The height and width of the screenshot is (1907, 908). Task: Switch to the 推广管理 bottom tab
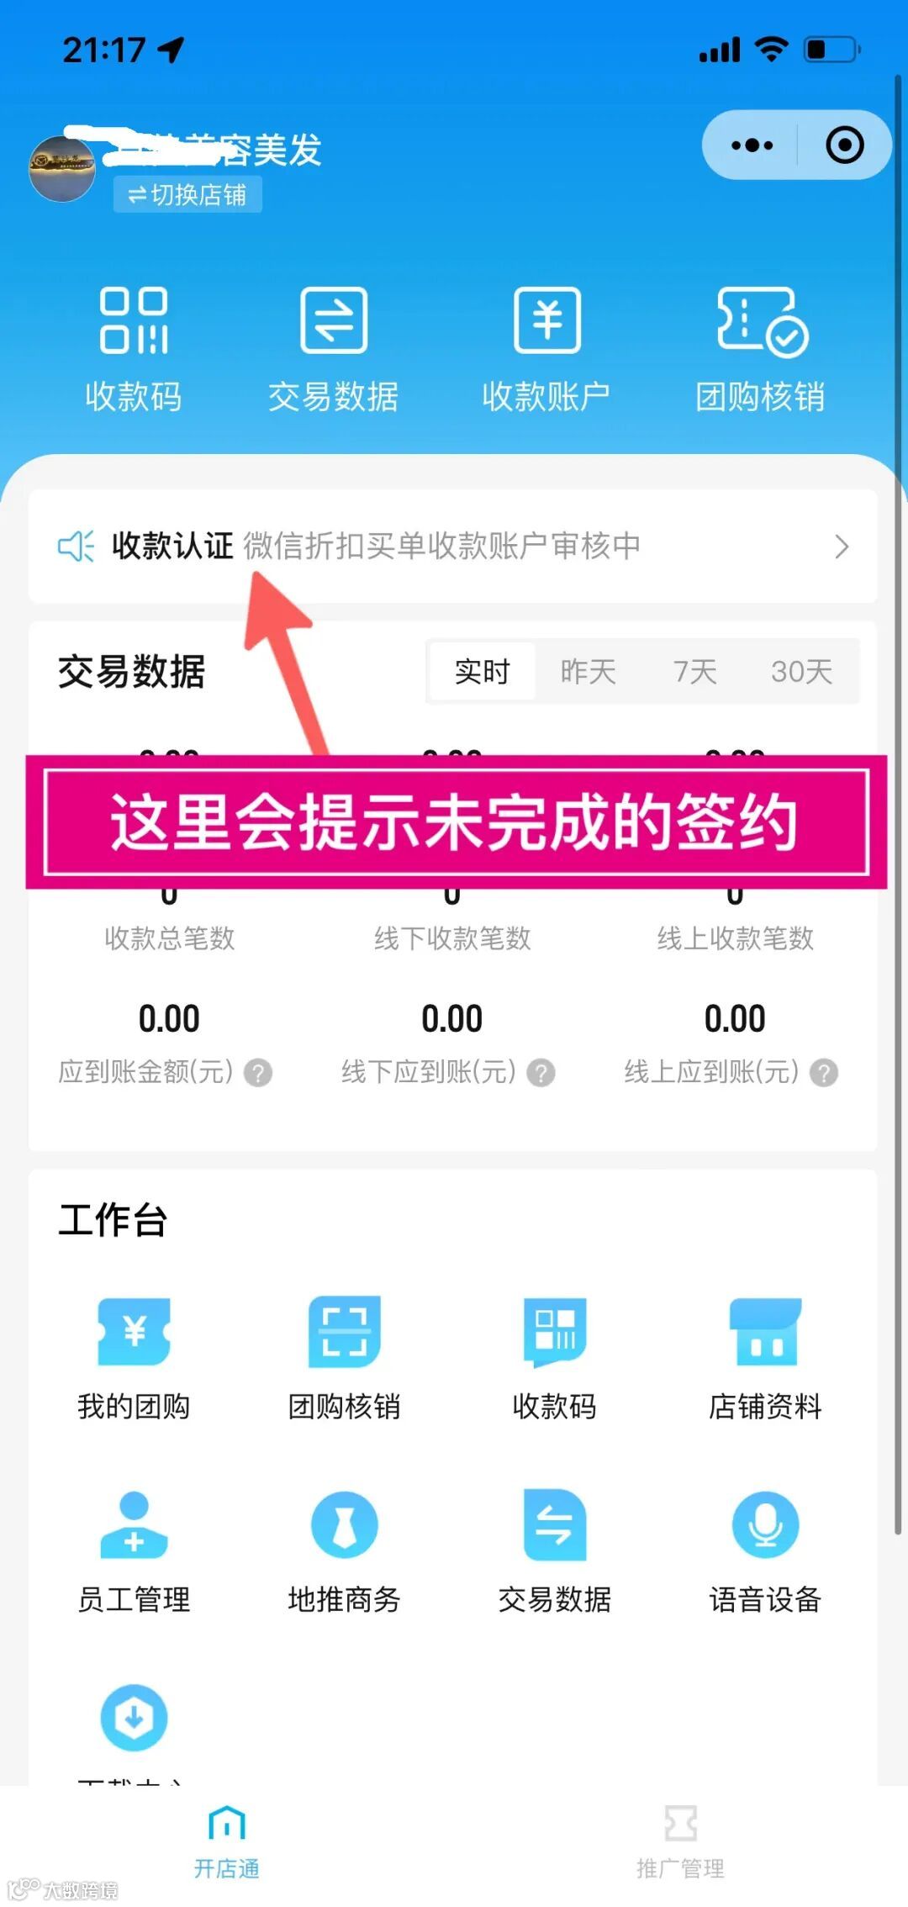(680, 1841)
